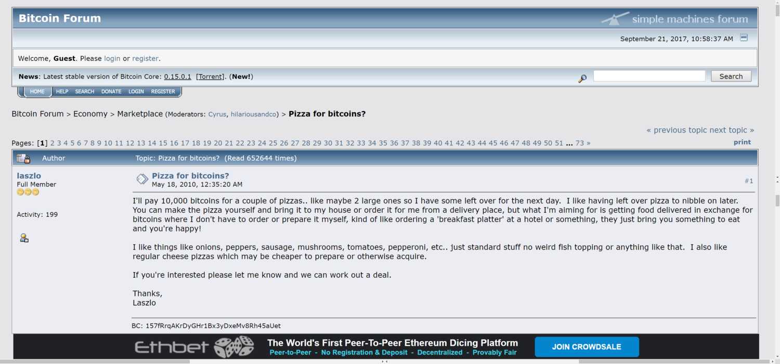This screenshot has height=364, width=780.
Task: Click the locked topic icon in Author header
Action: click(x=23, y=159)
